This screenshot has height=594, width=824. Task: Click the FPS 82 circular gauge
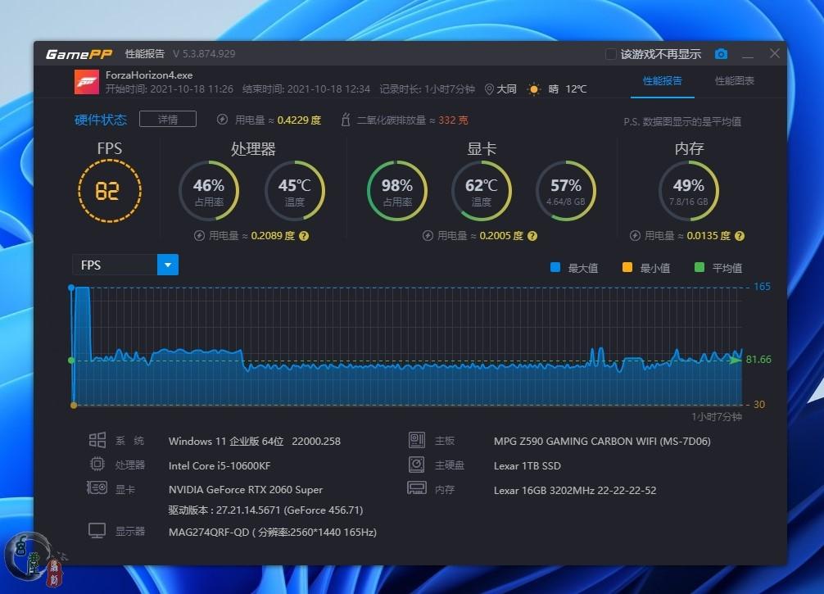pos(110,191)
